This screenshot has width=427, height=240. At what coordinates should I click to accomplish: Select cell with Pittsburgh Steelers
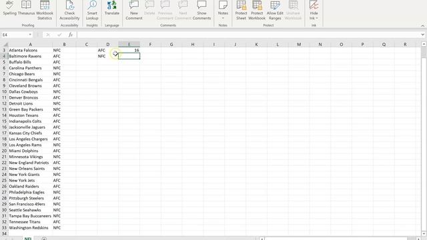click(30, 199)
